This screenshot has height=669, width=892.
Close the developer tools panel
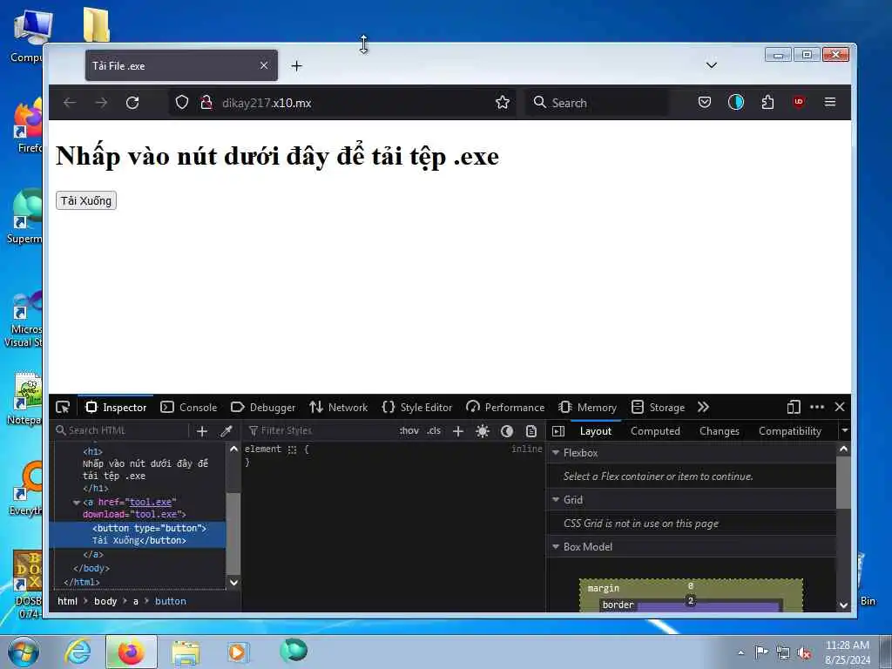tap(840, 408)
